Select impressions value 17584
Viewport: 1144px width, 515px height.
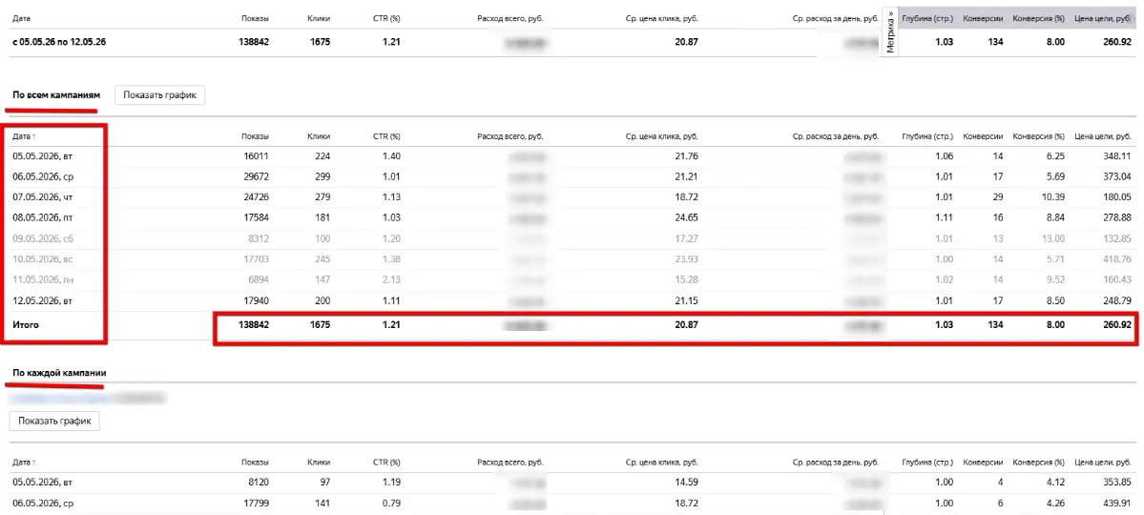point(256,218)
